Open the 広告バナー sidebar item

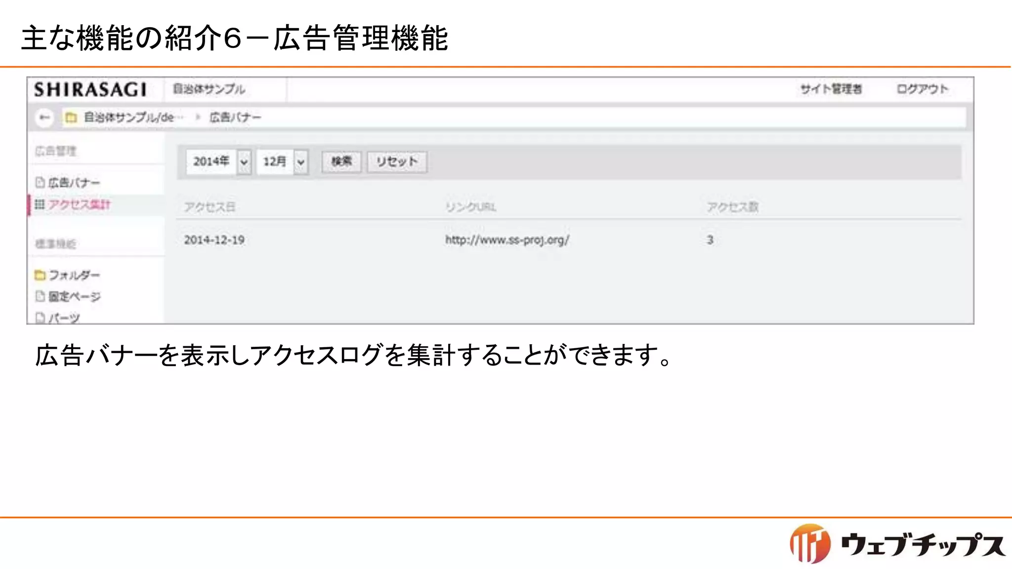74,183
